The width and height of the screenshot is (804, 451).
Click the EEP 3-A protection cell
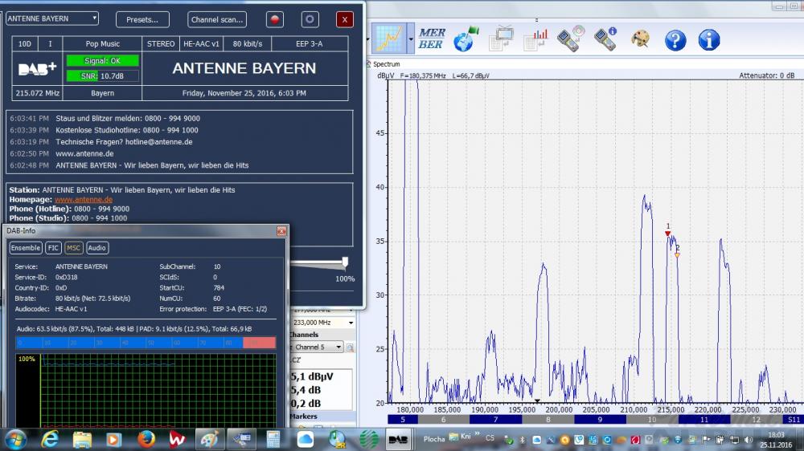point(310,44)
